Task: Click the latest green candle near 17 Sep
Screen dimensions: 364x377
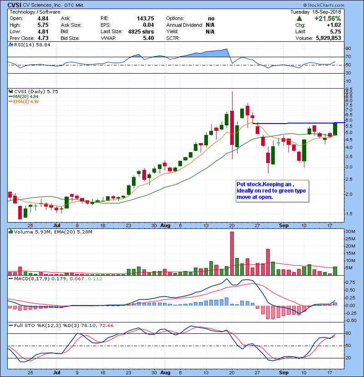Action: 335,129
